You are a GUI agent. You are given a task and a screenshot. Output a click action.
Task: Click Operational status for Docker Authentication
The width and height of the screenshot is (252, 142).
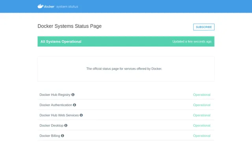(202, 105)
